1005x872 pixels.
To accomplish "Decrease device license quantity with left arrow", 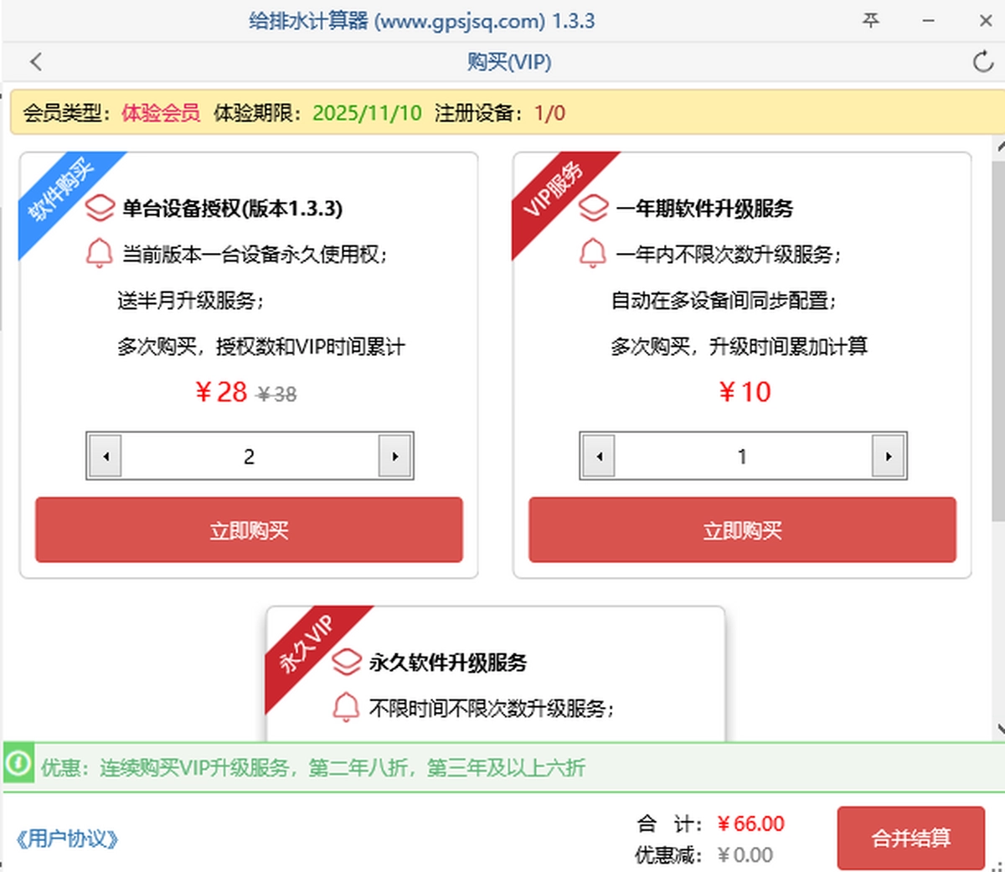I will pos(106,457).
